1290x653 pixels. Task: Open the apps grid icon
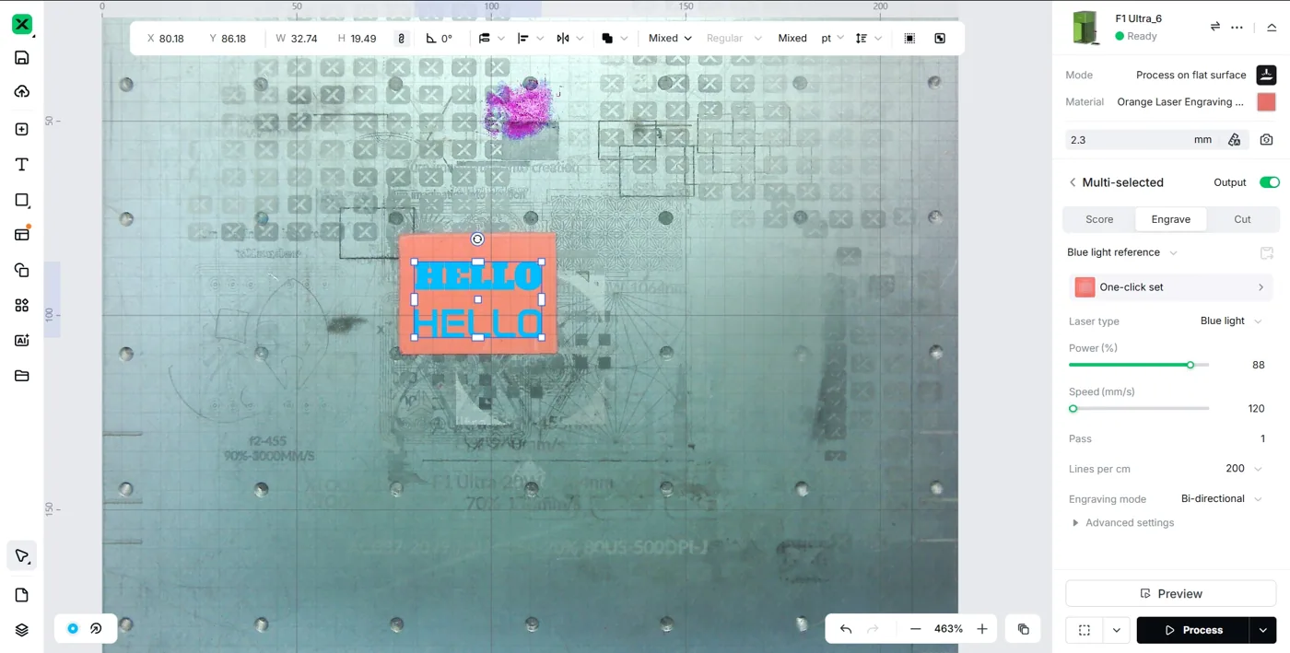[x=22, y=305]
